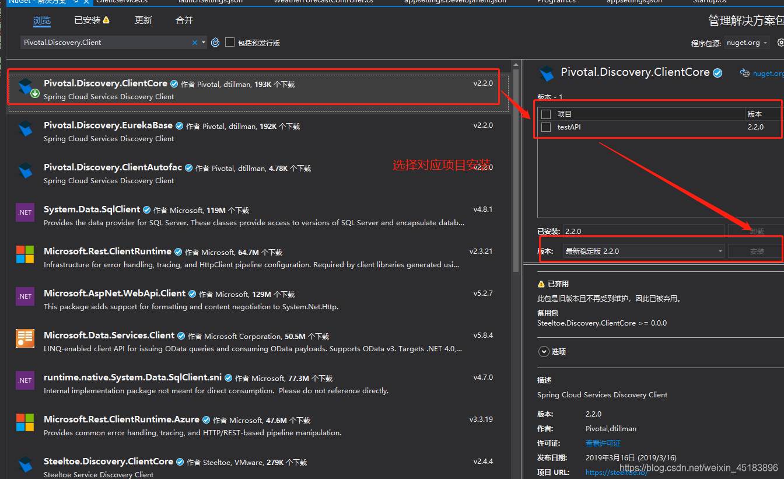Image resolution: width=784 pixels, height=479 pixels.
Task: Click verified badge beside Microsoft.Data.Services.Client
Action: (x=181, y=335)
